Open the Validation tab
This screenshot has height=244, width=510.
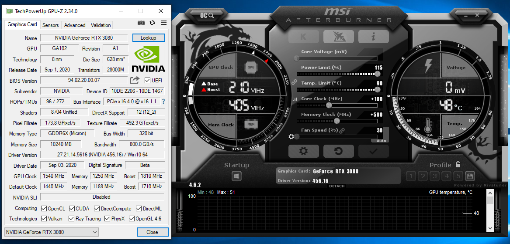(101, 25)
